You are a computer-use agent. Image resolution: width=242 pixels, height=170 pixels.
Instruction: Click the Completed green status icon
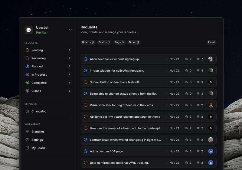click(x=27, y=83)
